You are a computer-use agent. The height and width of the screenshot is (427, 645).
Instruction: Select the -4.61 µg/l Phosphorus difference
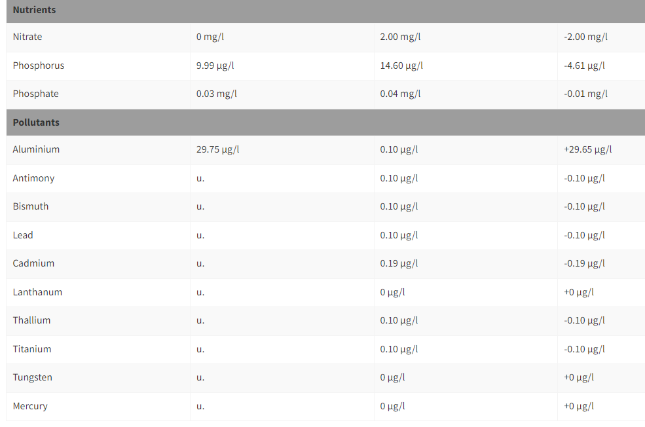[584, 65]
